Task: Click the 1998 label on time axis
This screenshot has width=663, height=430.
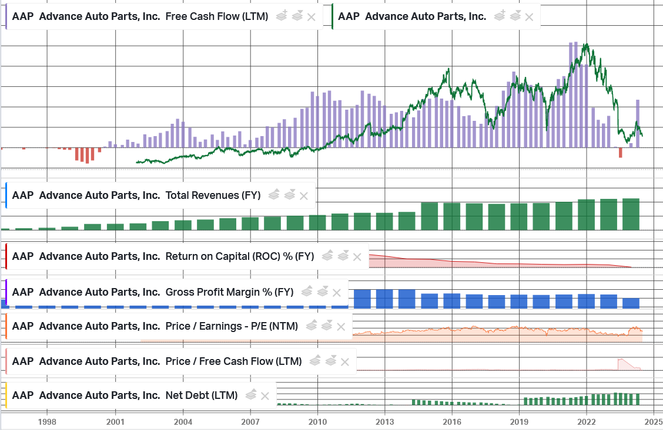Action: pos(47,422)
